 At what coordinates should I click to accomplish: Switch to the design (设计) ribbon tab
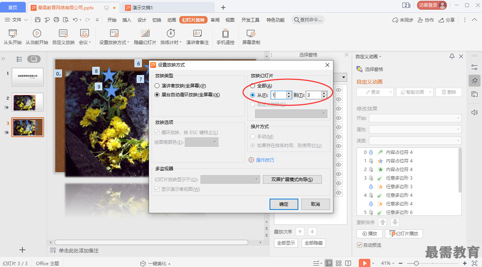(142, 20)
